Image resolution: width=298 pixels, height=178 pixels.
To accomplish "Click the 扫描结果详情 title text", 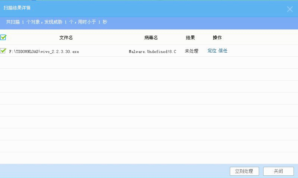I will [17, 8].
